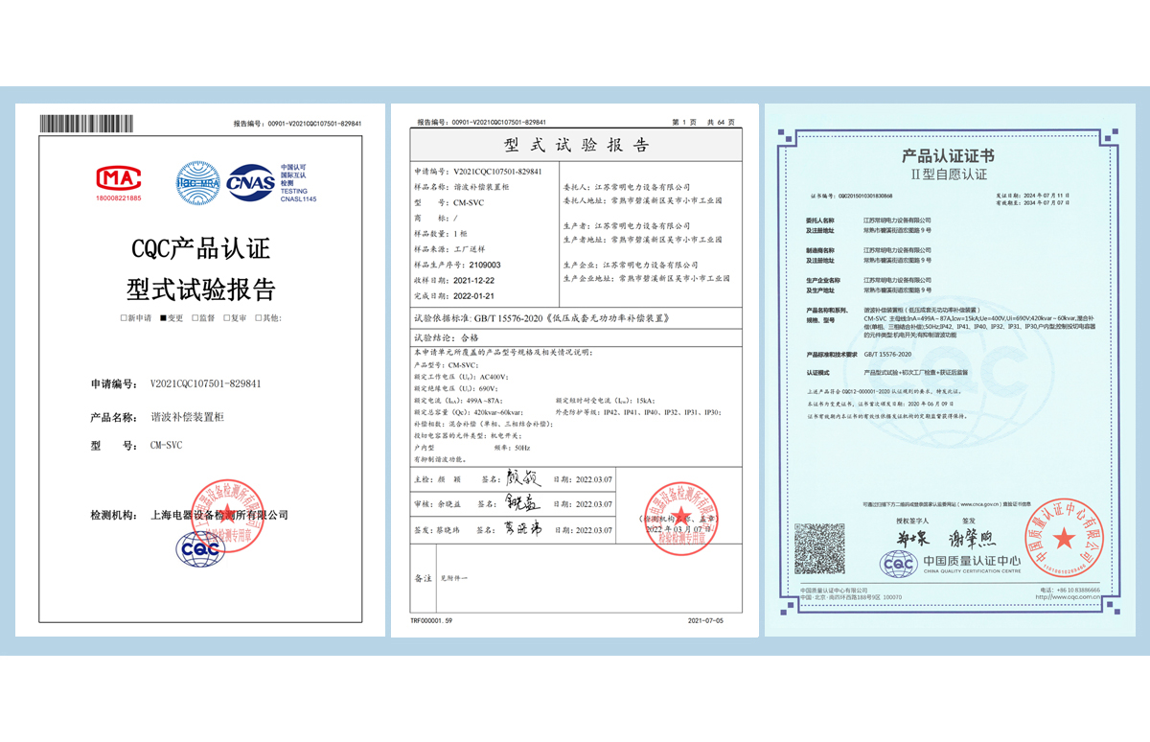
Task: Click the 型式试验报告 heading in the middle document
Action: point(576,145)
